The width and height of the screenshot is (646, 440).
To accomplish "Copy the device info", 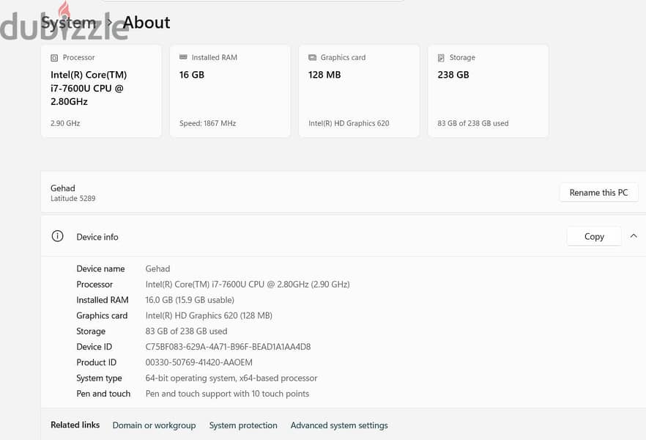I will (x=594, y=236).
